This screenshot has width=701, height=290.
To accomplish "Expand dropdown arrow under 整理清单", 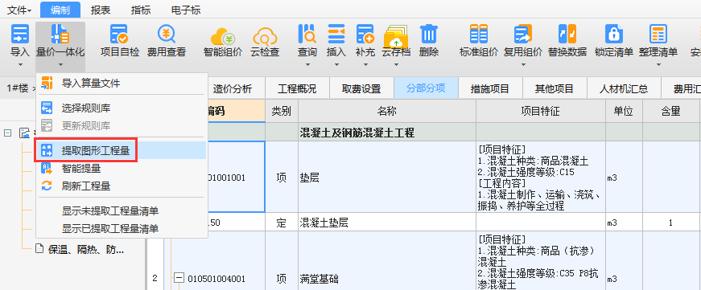I will click(658, 65).
